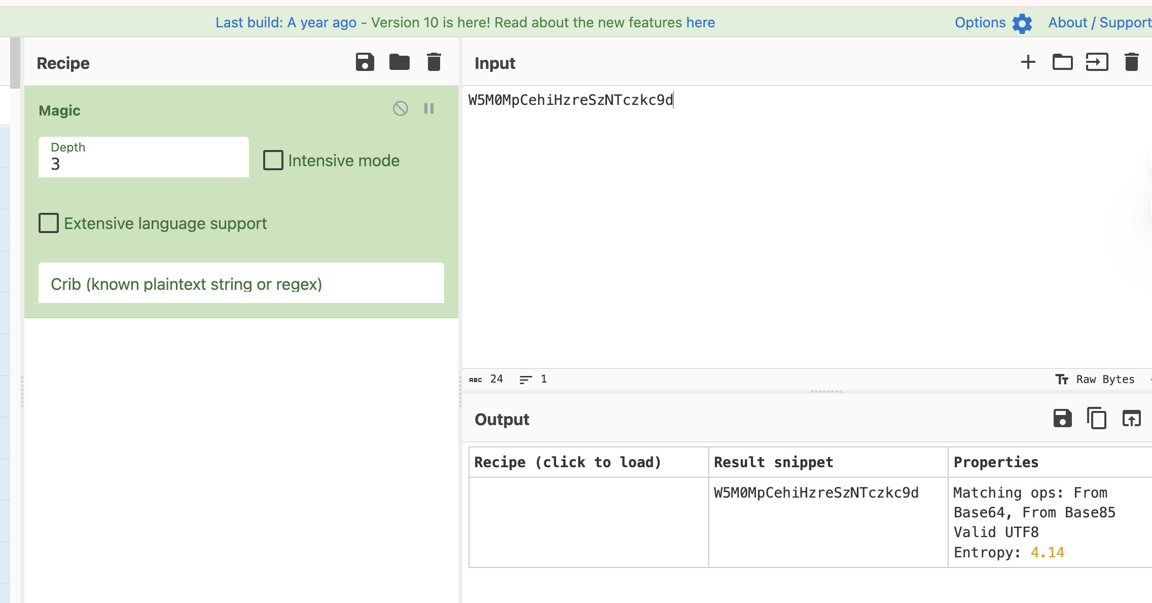Image resolution: width=1152 pixels, height=603 pixels.
Task: Click input line count indicator
Action: pos(533,379)
